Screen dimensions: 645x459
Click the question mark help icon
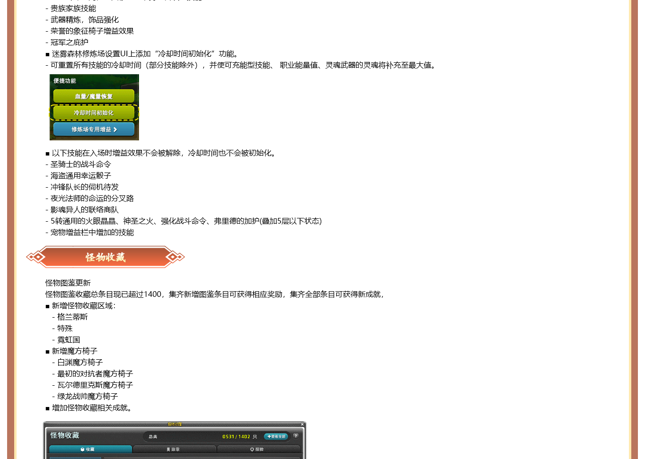pos(296,436)
